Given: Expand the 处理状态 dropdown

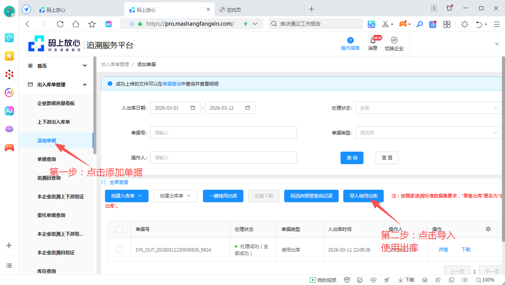Looking at the screenshot, I should 428,108.
